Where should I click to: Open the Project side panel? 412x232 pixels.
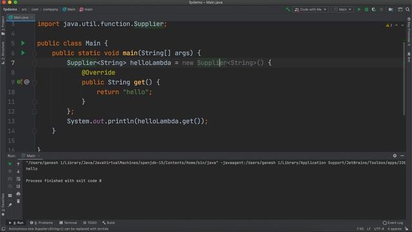(x=3, y=26)
